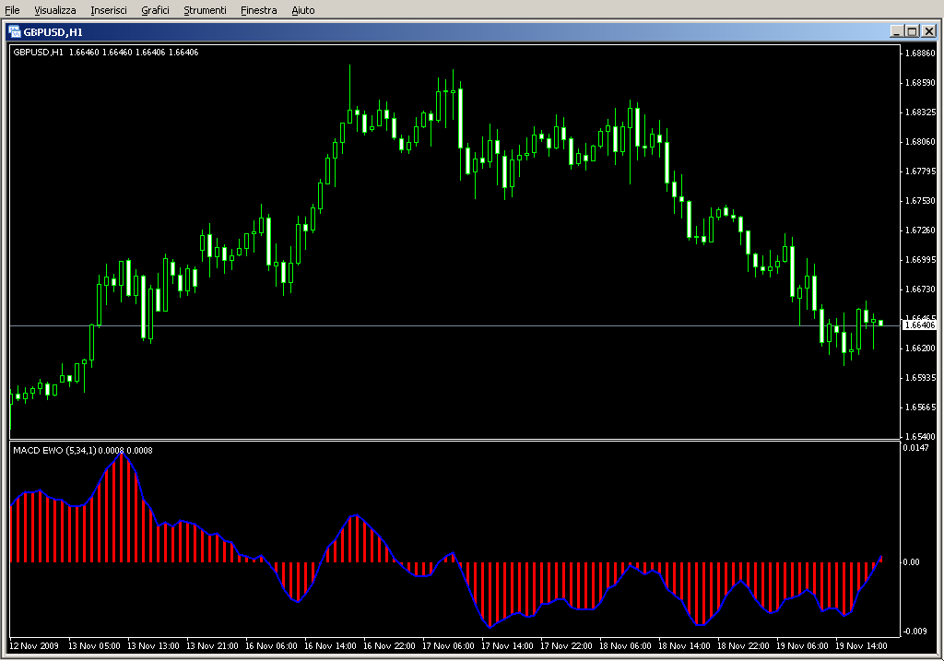Close the GBPUSD,H1 chart window
The height and width of the screenshot is (661, 944).
tap(927, 30)
